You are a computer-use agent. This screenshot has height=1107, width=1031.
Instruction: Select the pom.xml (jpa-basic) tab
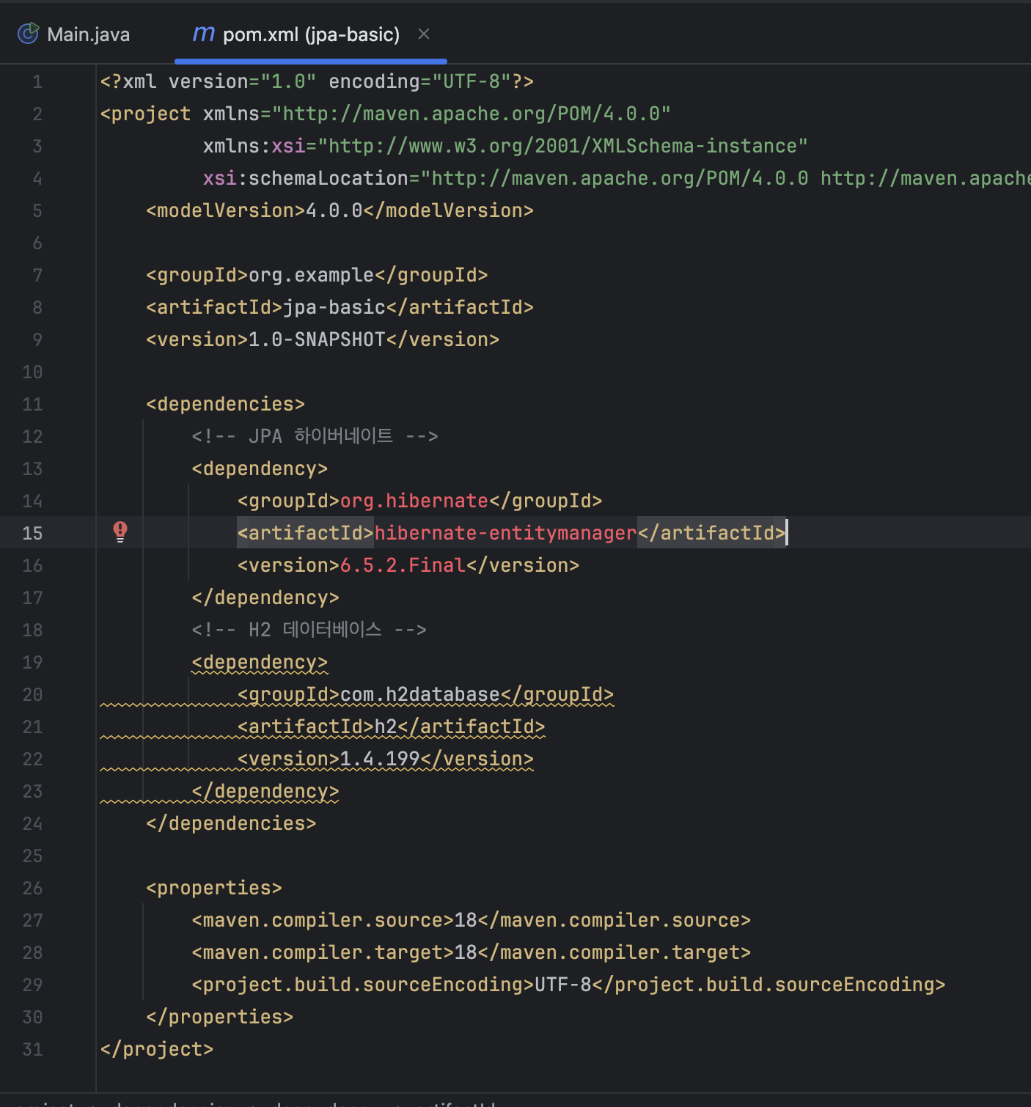pyautogui.click(x=311, y=34)
